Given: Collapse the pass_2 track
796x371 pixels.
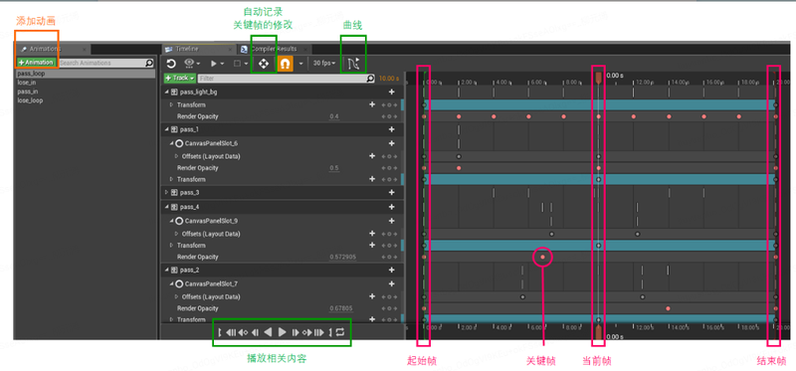Looking at the screenshot, I should pyautogui.click(x=166, y=270).
